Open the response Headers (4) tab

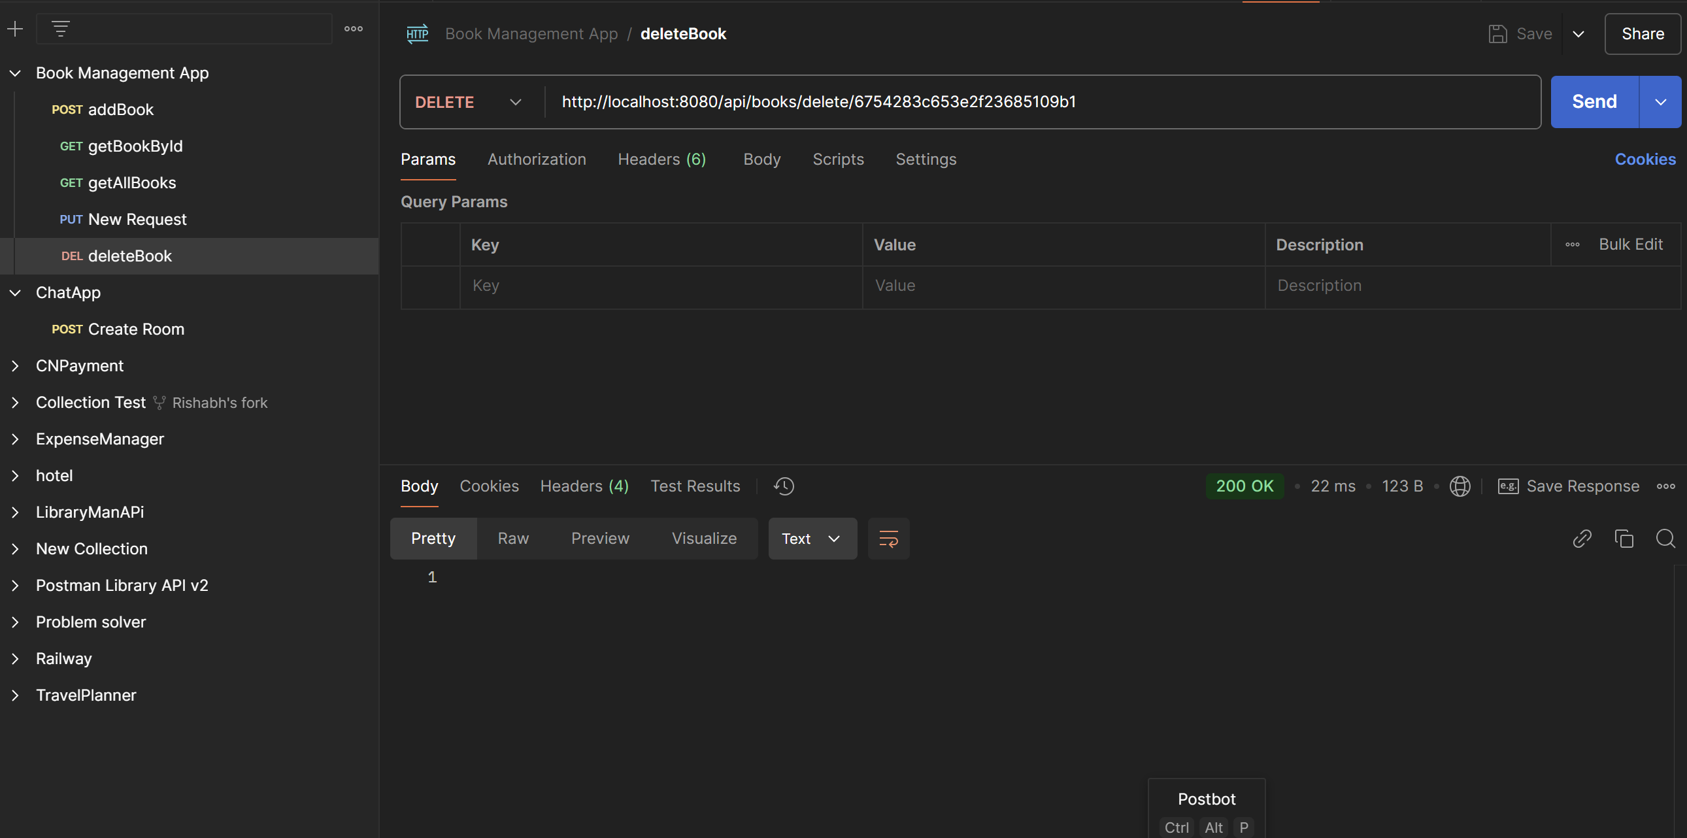584,486
